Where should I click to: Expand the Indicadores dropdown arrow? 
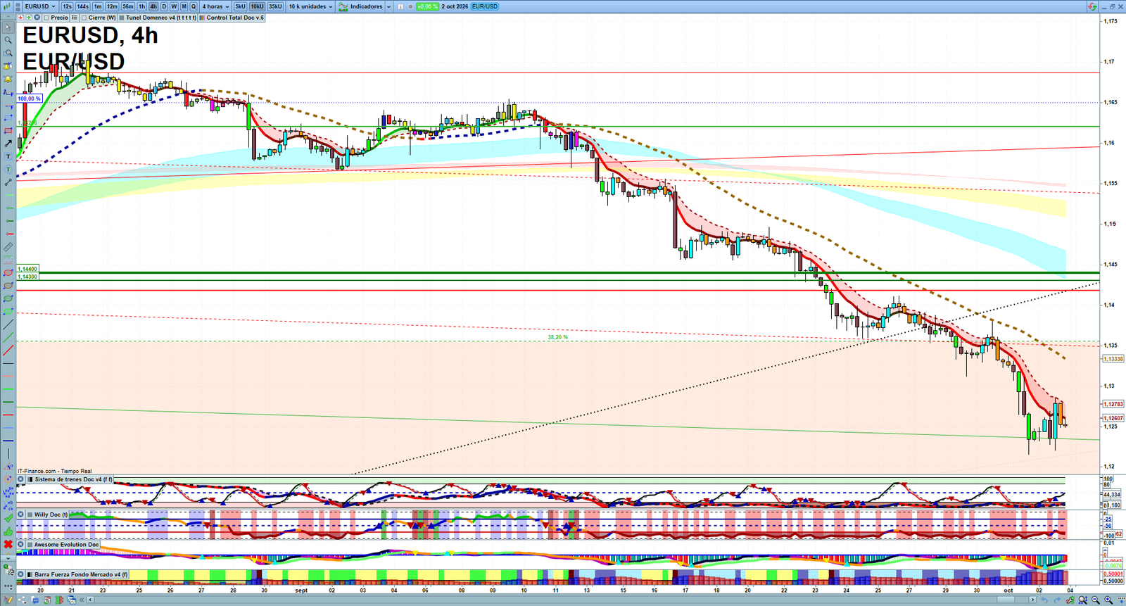coord(388,6)
